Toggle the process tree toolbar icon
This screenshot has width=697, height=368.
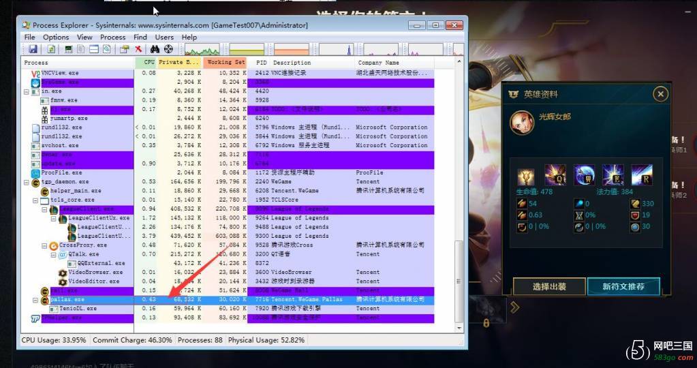coord(81,49)
